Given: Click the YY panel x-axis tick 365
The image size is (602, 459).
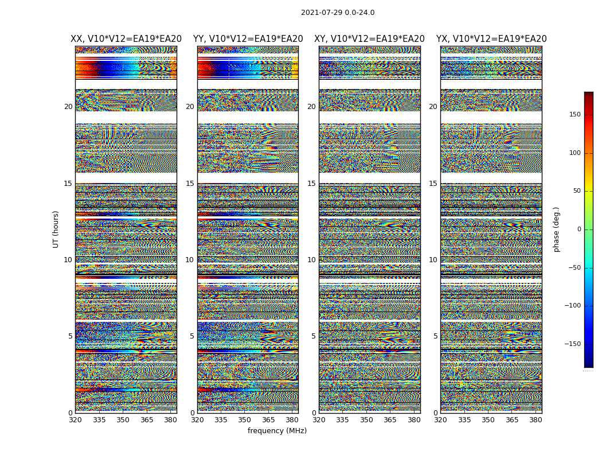Looking at the screenshot, I should click(x=268, y=420).
